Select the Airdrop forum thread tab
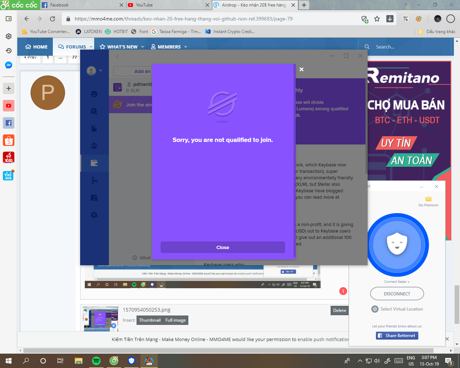 255,5
